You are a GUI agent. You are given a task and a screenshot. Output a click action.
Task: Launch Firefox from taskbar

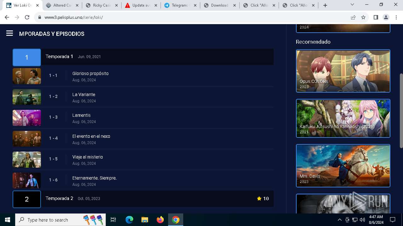click(x=160, y=220)
